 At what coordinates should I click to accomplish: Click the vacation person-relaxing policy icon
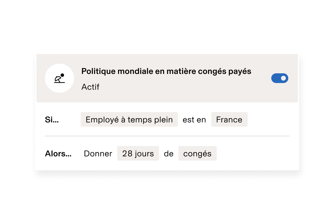[59, 78]
